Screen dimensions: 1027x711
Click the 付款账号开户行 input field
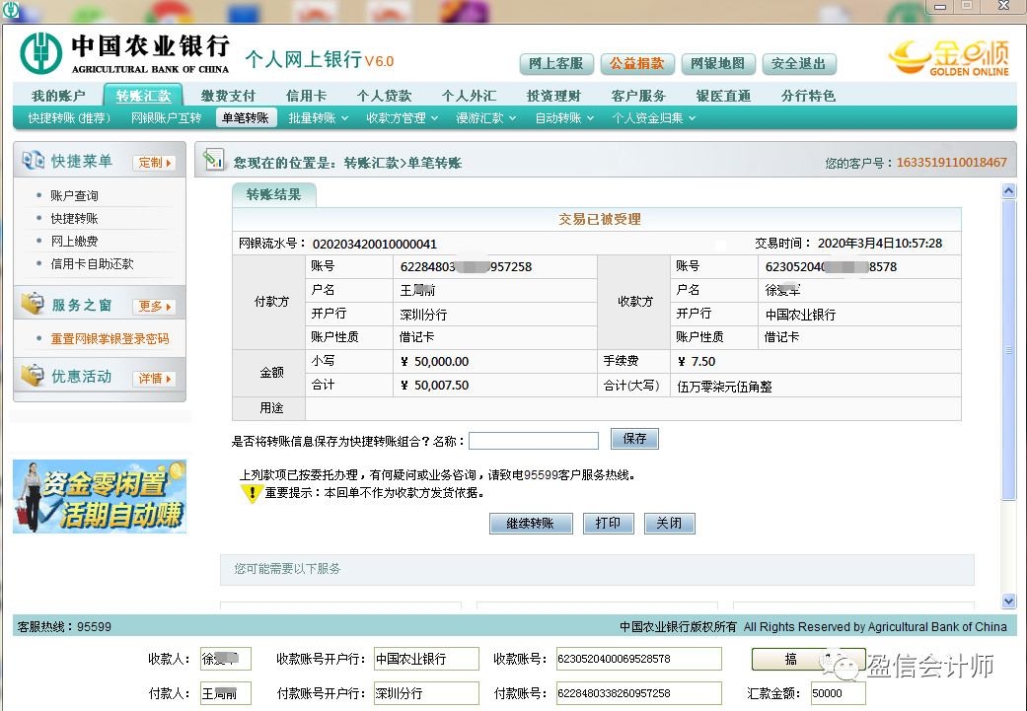[426, 693]
